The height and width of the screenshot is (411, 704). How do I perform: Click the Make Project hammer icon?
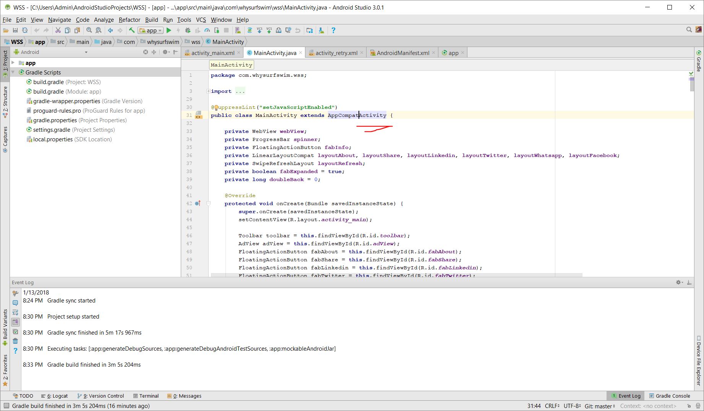pyautogui.click(x=131, y=31)
